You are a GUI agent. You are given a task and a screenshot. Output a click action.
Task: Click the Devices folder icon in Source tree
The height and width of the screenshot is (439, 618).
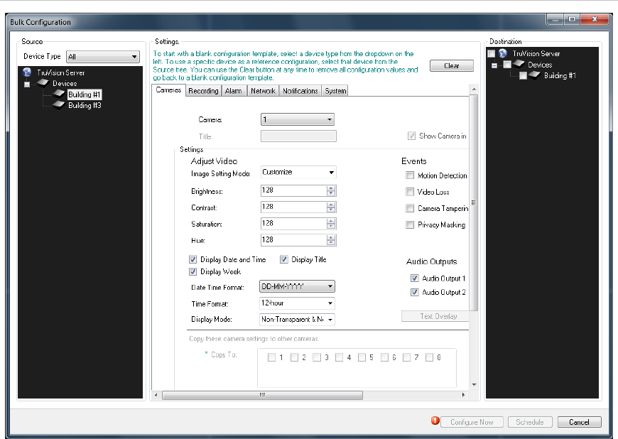click(43, 82)
